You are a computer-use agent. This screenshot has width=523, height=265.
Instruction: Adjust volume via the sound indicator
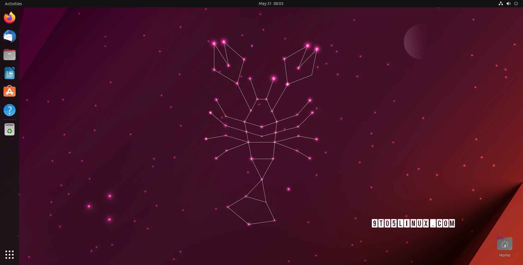[x=508, y=4]
